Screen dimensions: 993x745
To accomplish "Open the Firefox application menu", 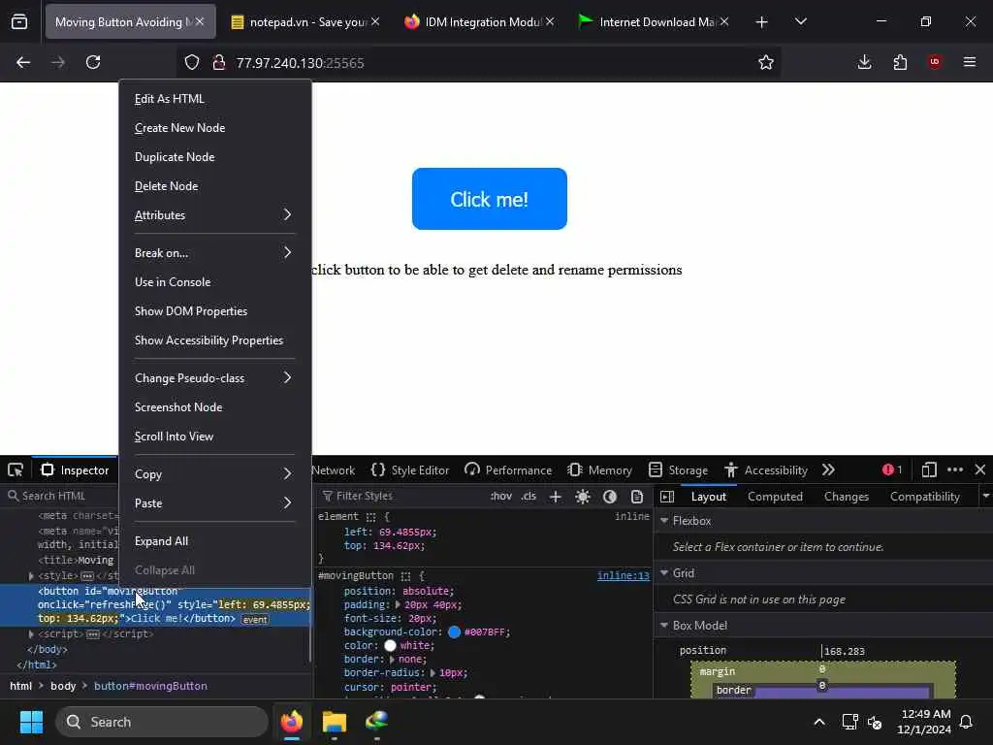I will coord(969,62).
